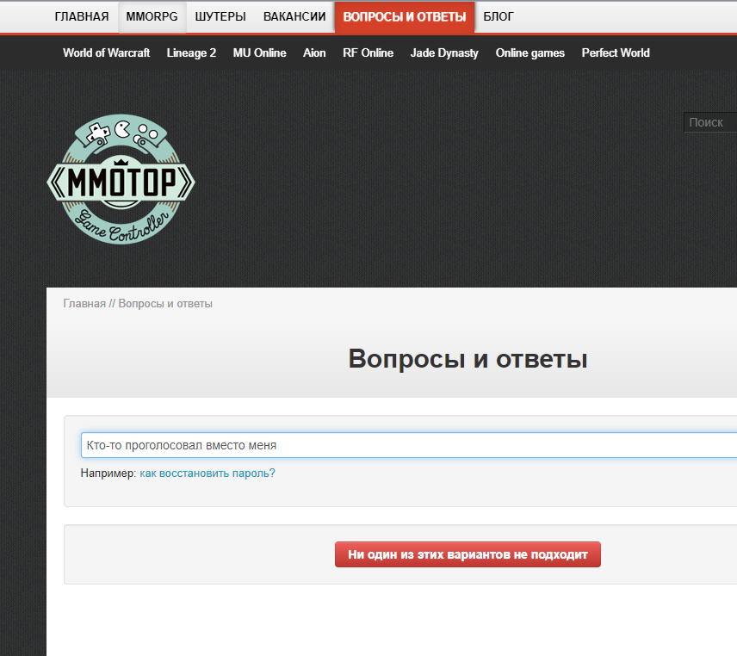Go to the Perfect World link
Viewport: 737px width, 656px height.
tap(616, 53)
